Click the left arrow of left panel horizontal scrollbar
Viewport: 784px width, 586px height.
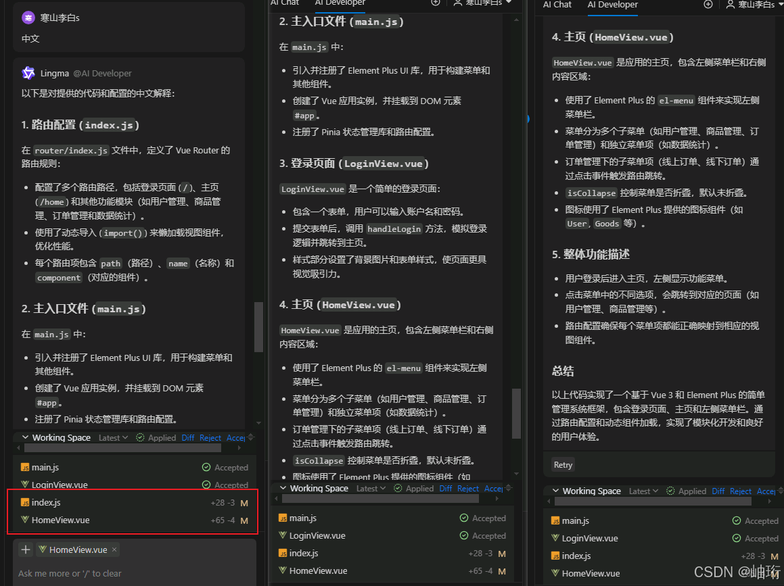pos(18,448)
